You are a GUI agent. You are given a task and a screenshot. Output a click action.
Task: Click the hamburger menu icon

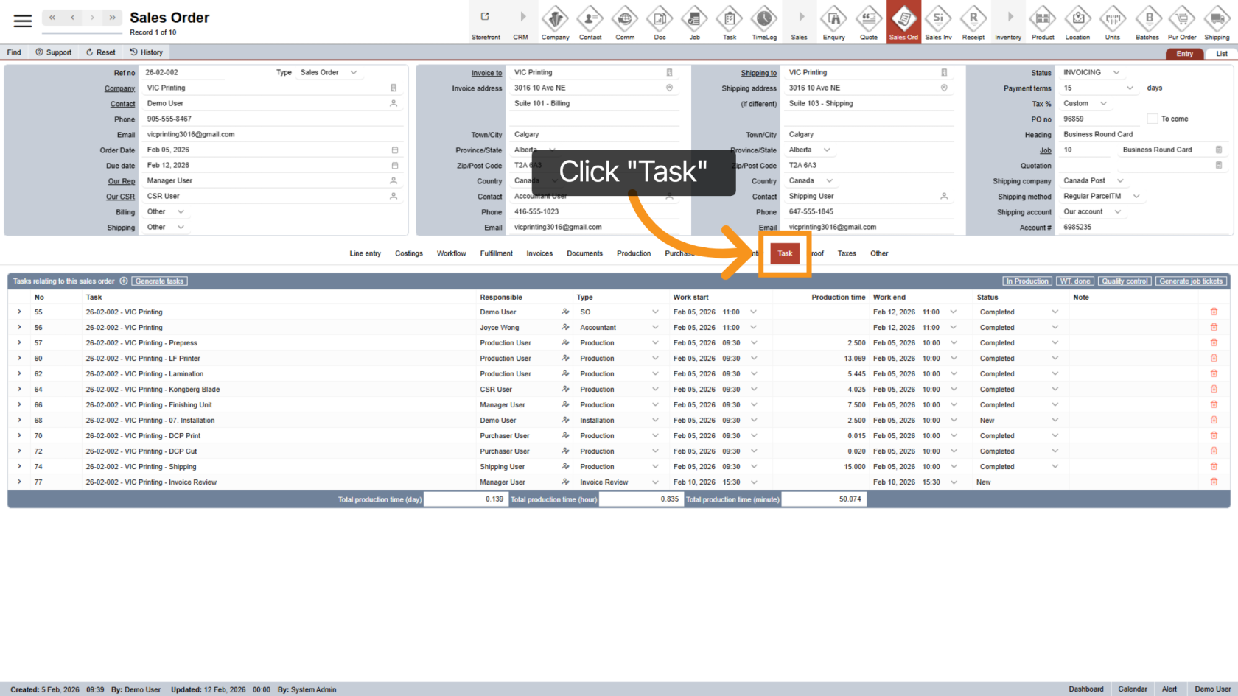pos(23,21)
